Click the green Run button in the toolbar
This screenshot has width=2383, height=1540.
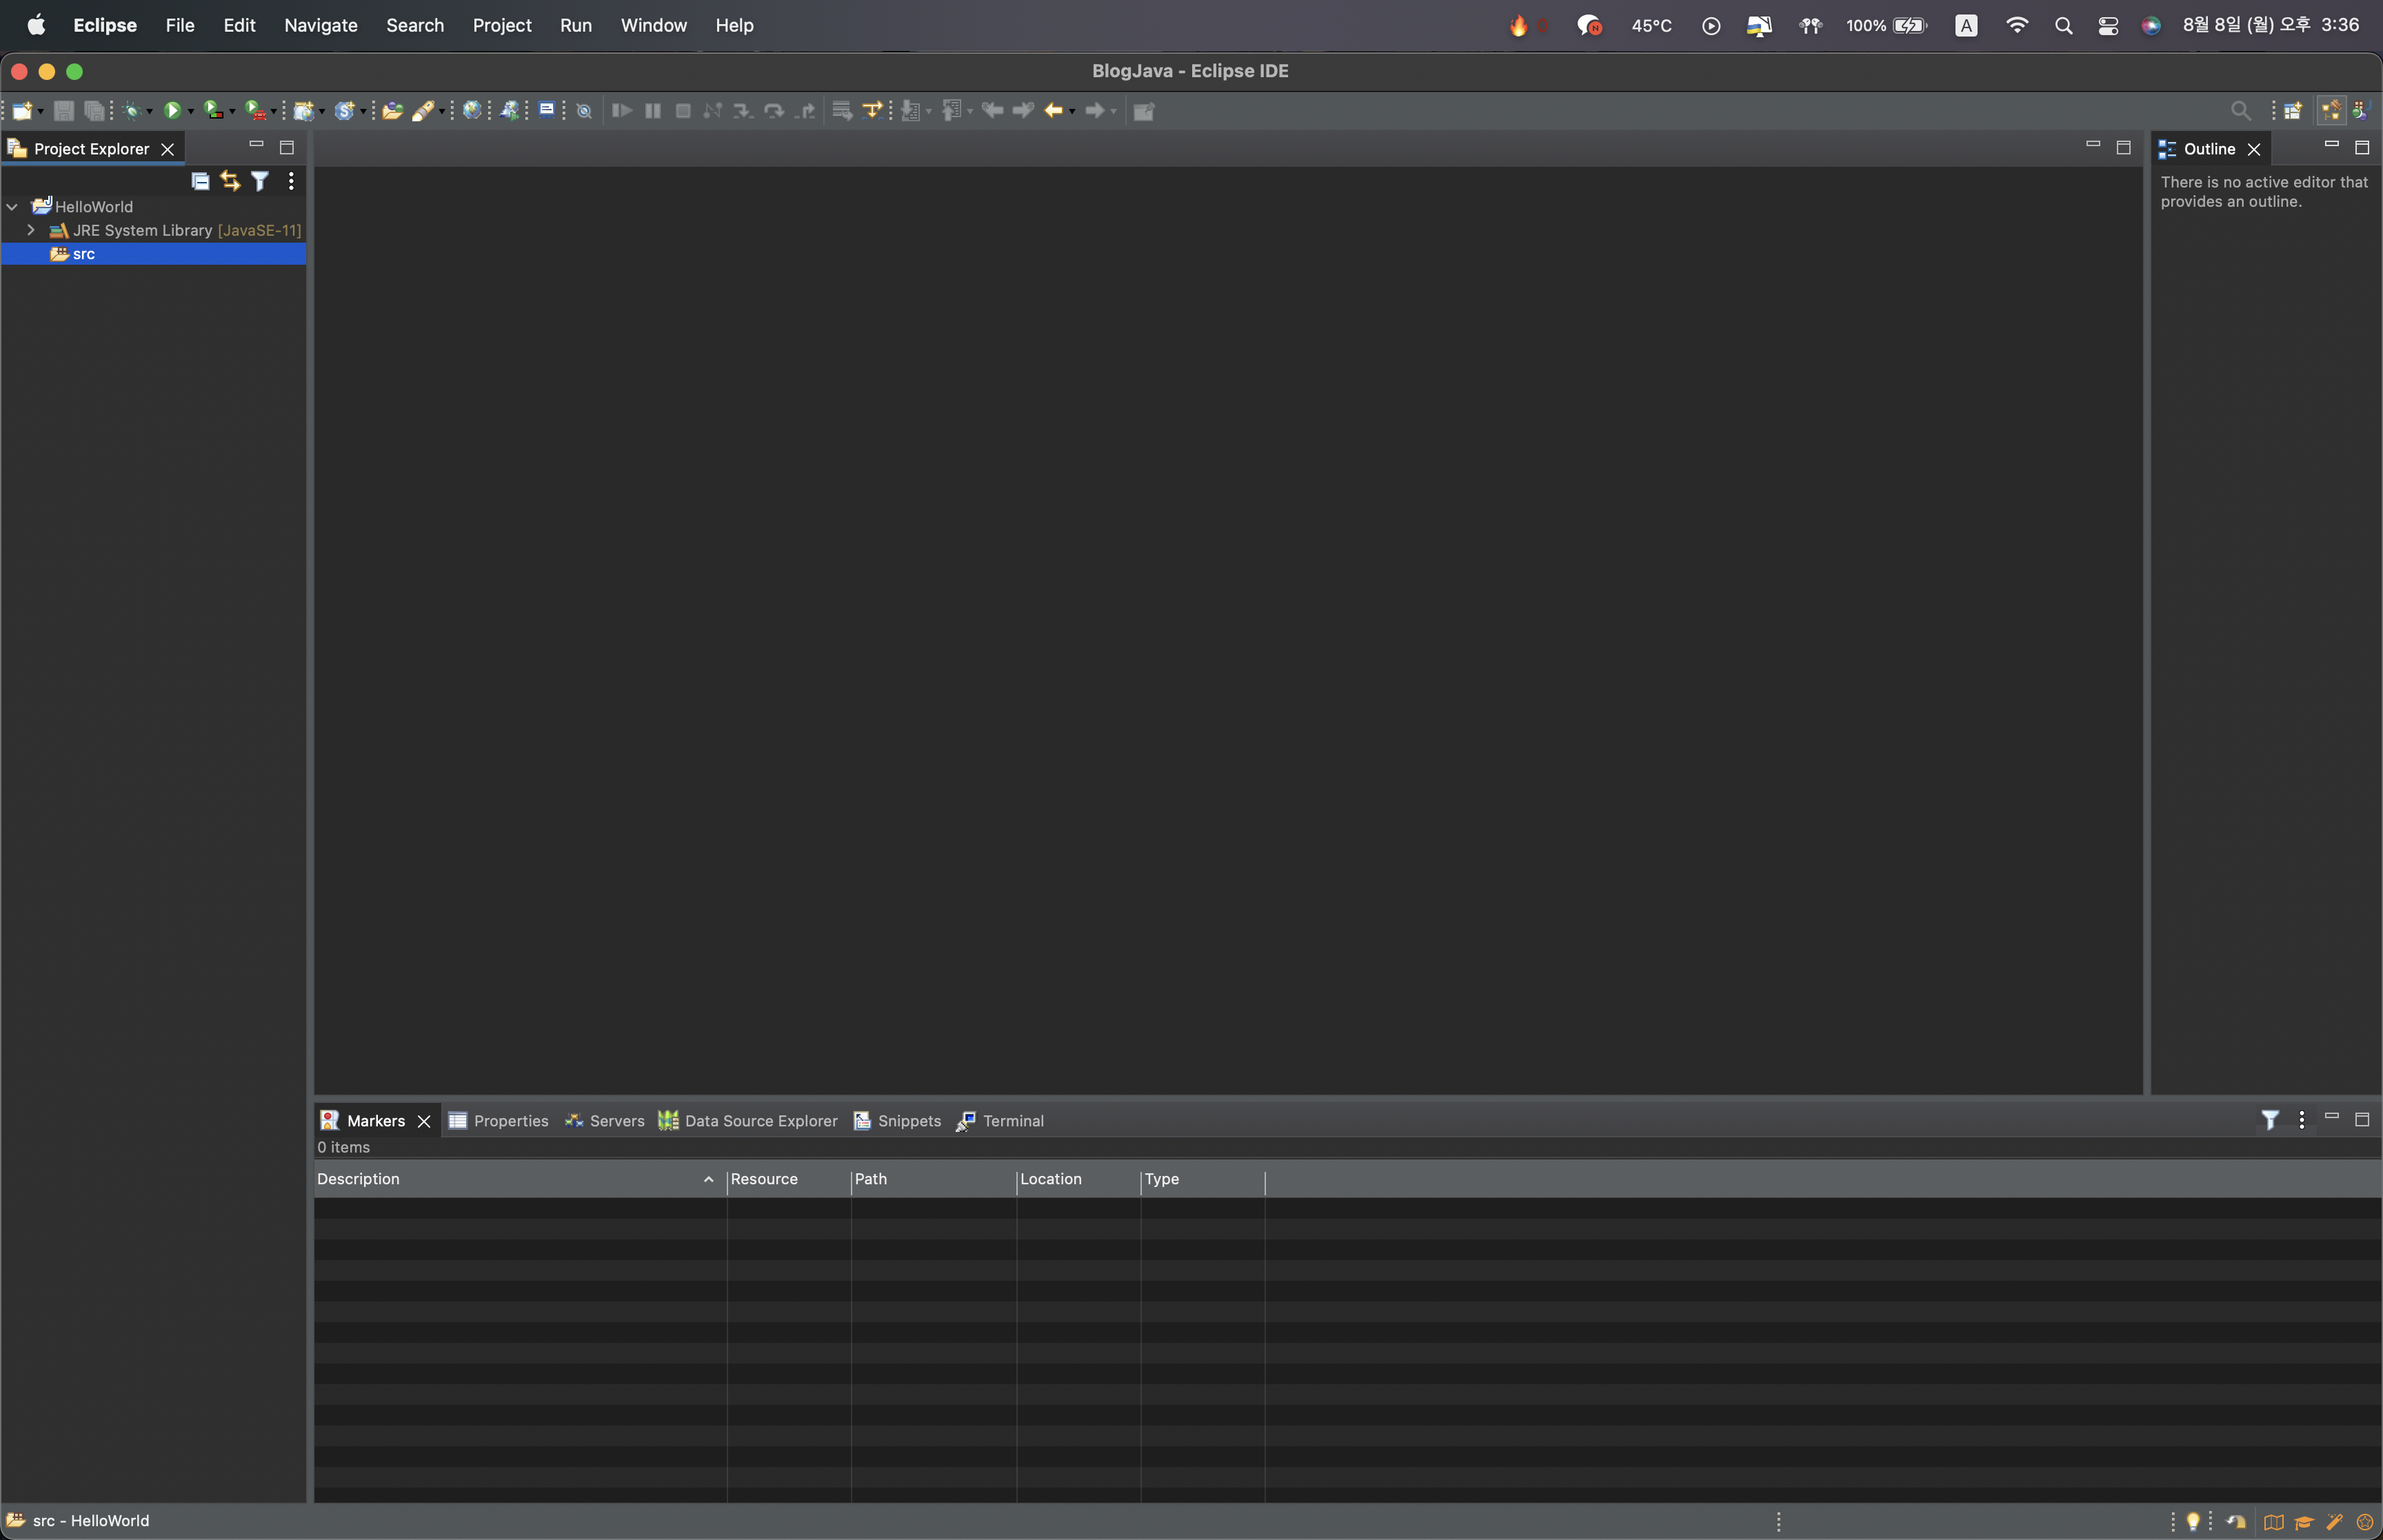click(x=172, y=111)
